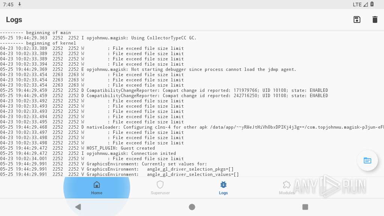Select the "Not starting debugger" error log line

point(148,69)
